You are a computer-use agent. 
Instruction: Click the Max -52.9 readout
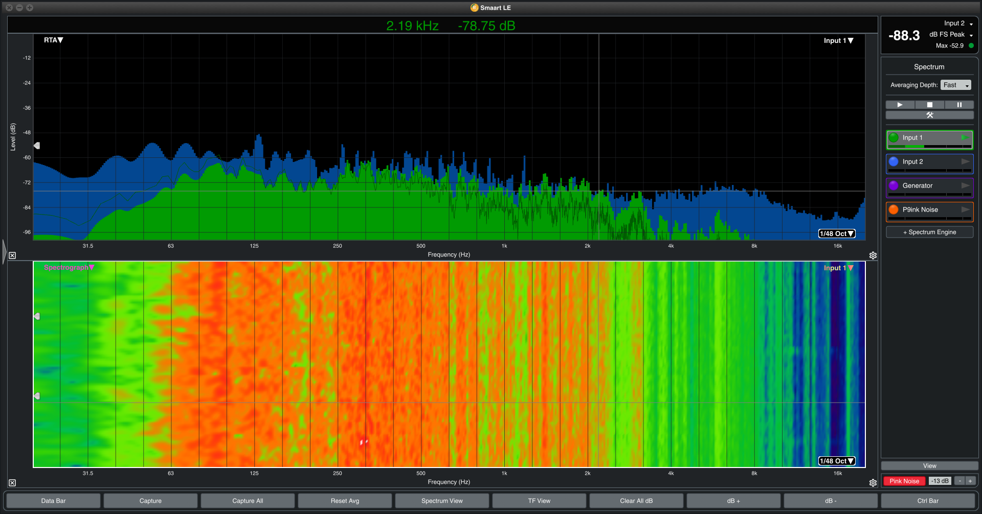pyautogui.click(x=949, y=45)
